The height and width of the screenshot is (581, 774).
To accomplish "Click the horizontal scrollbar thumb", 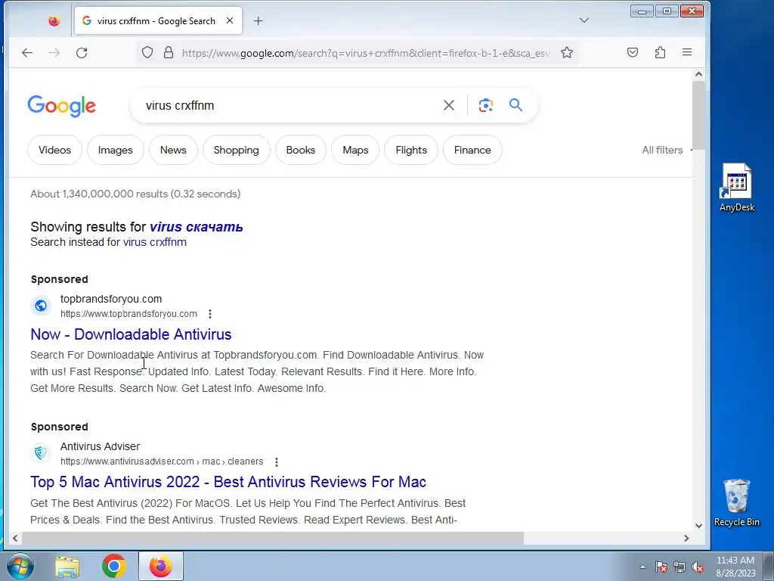I will click(272, 538).
